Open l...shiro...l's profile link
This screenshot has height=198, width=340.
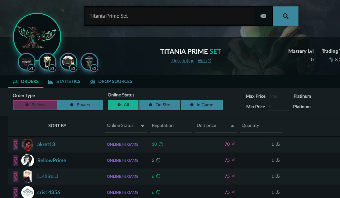pos(48,177)
